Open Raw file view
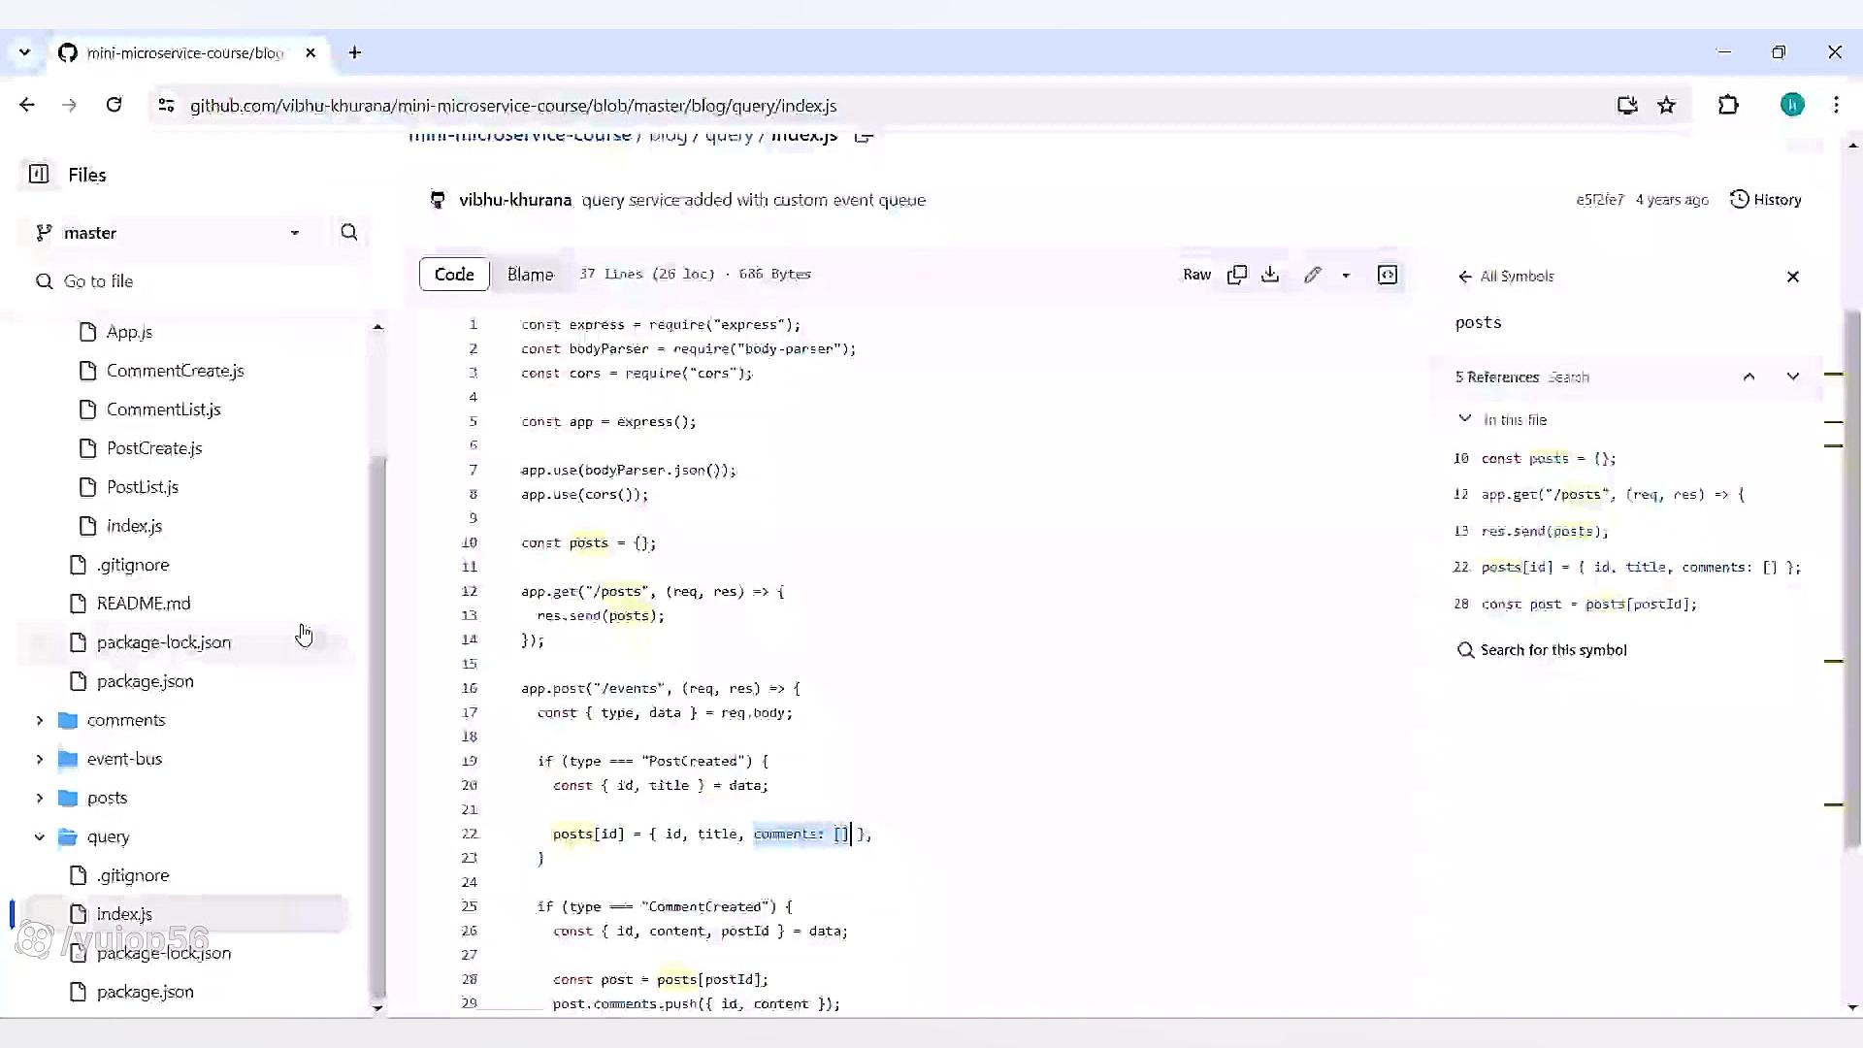The height and width of the screenshot is (1048, 1863). click(x=1196, y=275)
